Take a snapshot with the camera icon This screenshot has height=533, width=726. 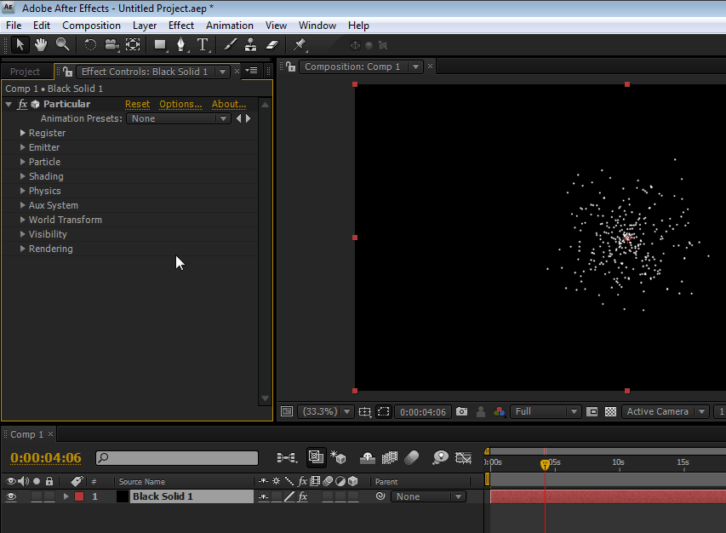pos(461,412)
